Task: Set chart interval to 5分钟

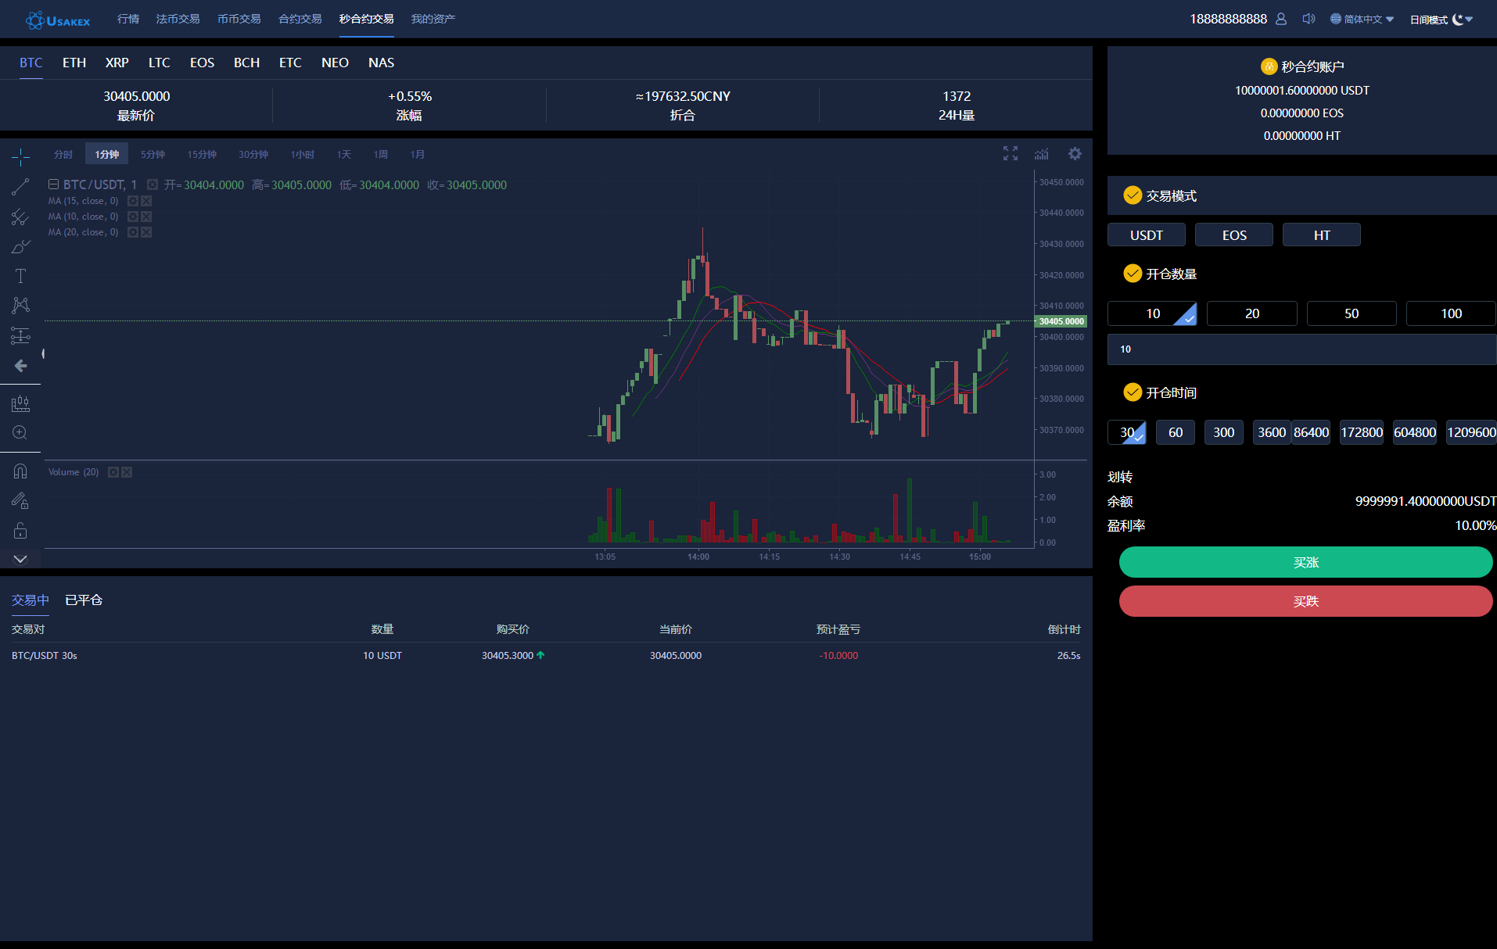Action: [x=153, y=155]
